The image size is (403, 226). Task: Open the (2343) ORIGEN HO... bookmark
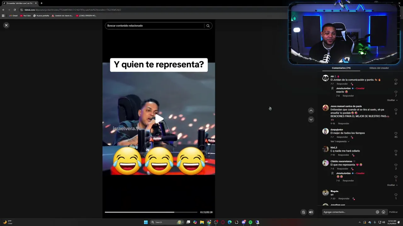[86, 16]
